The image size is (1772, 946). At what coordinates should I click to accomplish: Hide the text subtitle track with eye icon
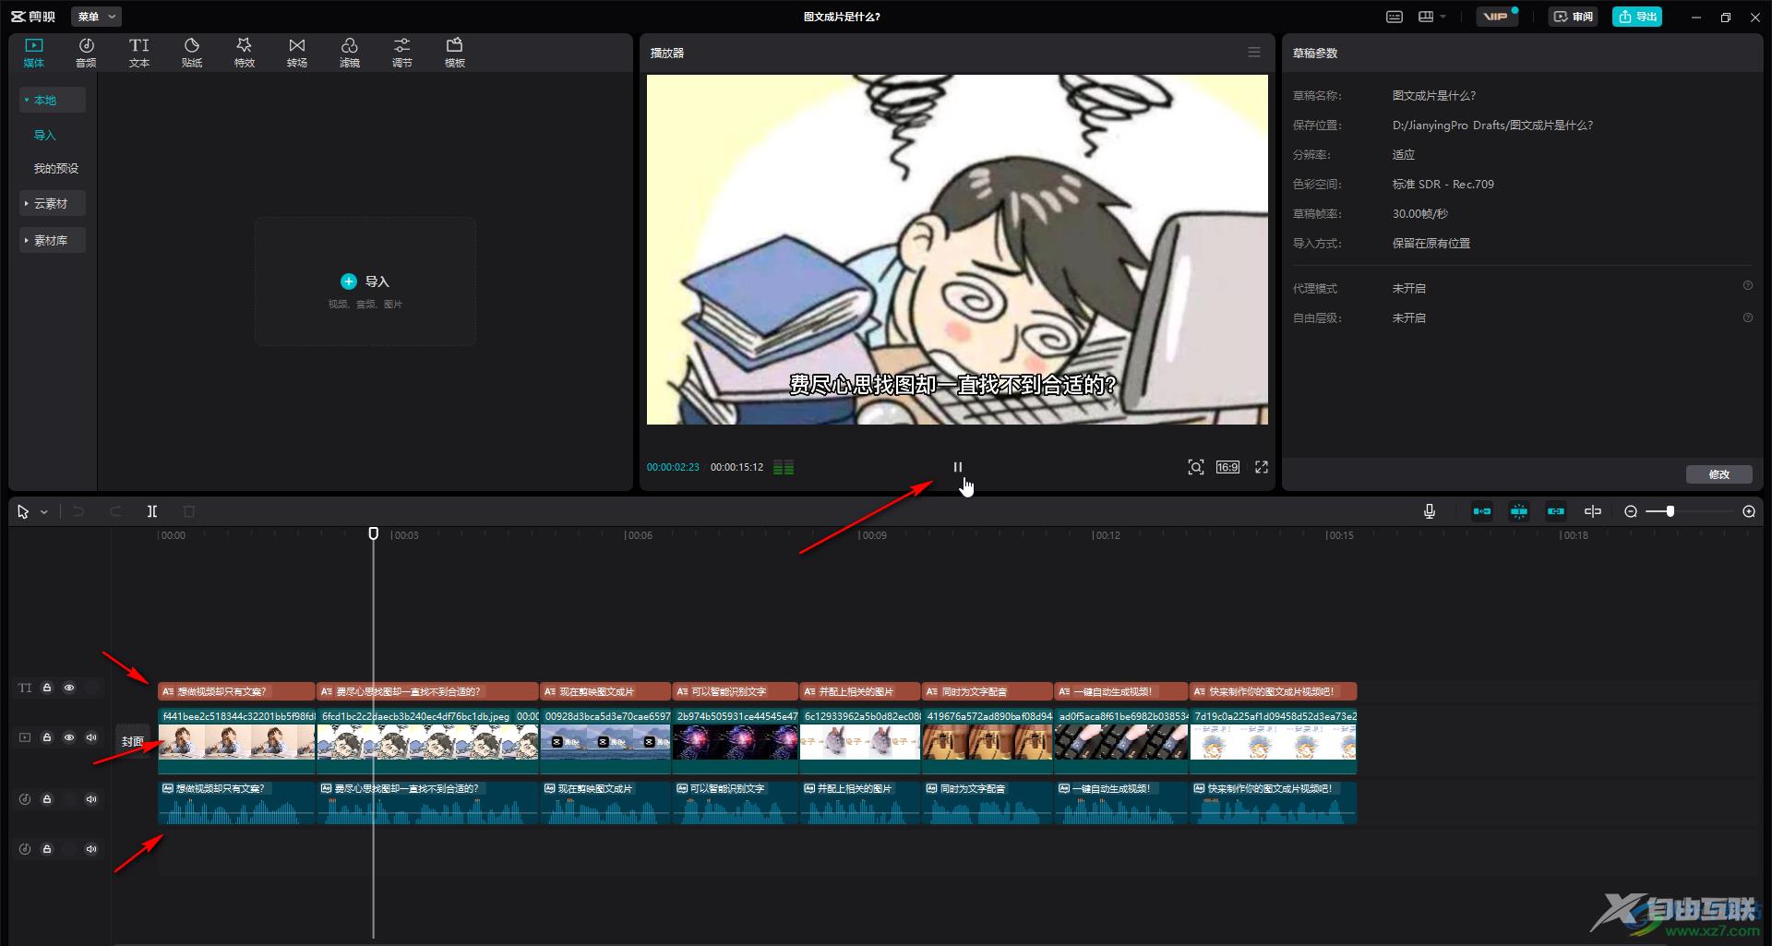coord(69,688)
